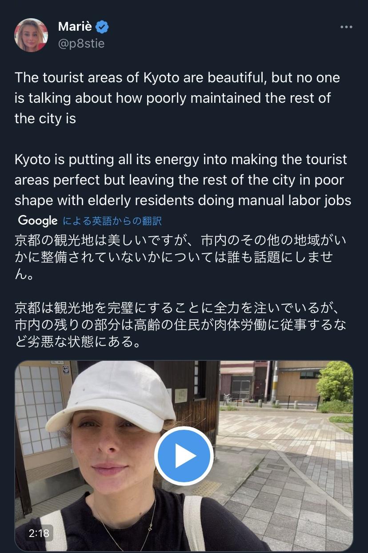Click the text 'the city is' ending the first paragraph

point(45,119)
